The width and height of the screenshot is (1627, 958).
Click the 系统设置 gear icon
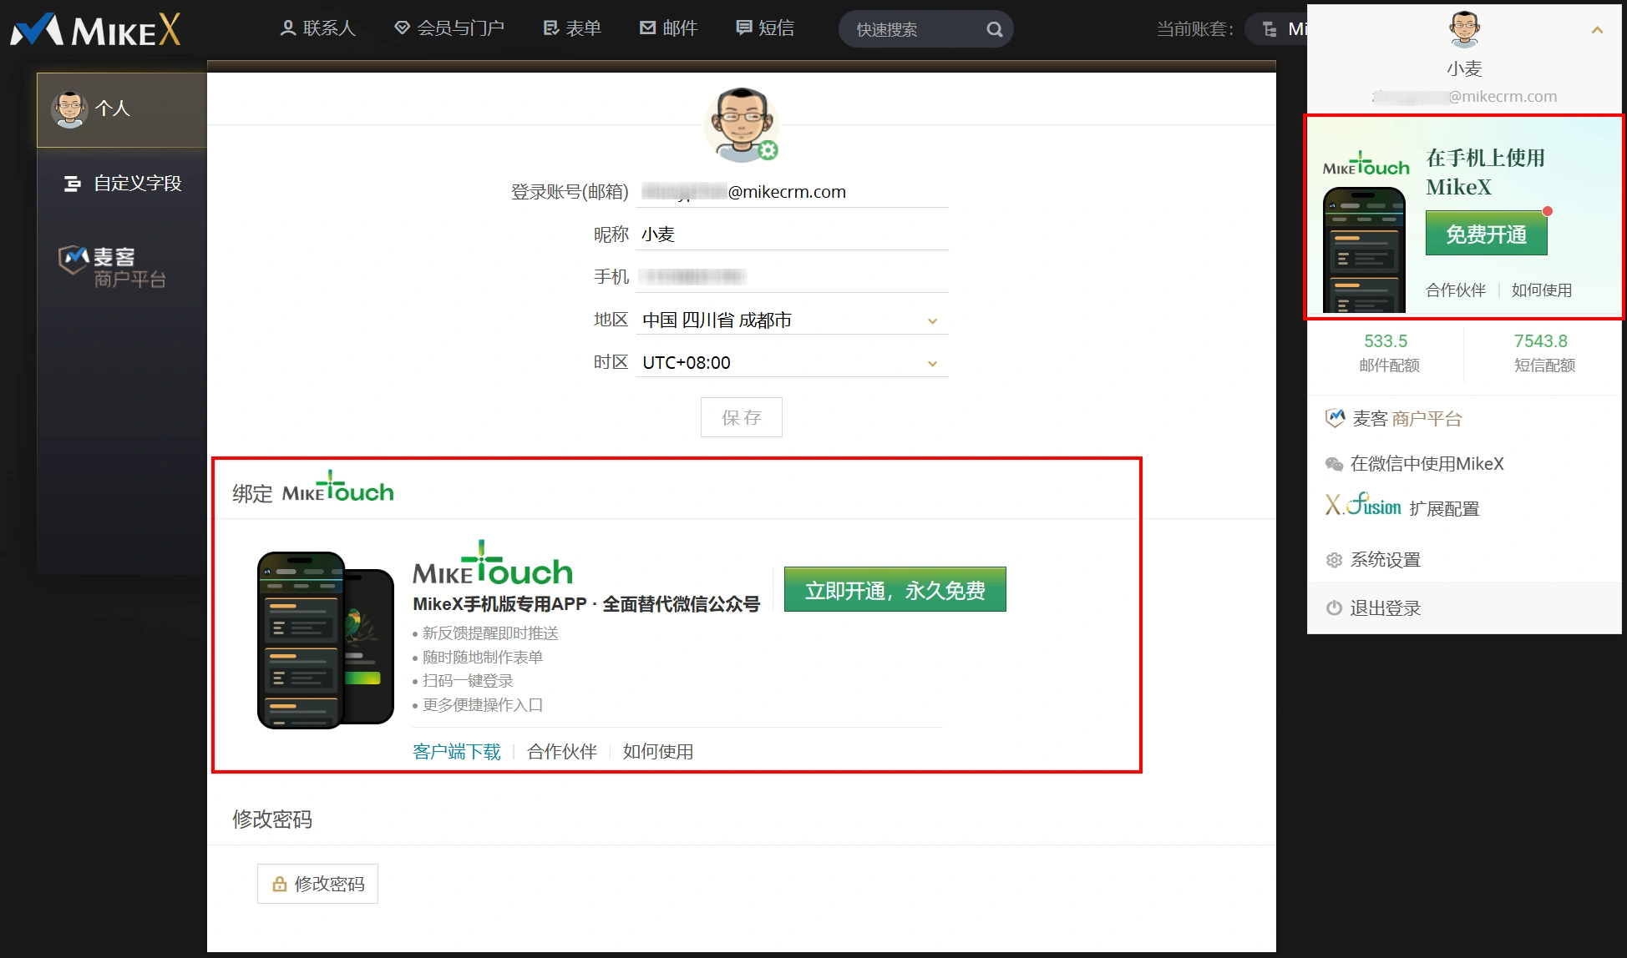point(1334,560)
